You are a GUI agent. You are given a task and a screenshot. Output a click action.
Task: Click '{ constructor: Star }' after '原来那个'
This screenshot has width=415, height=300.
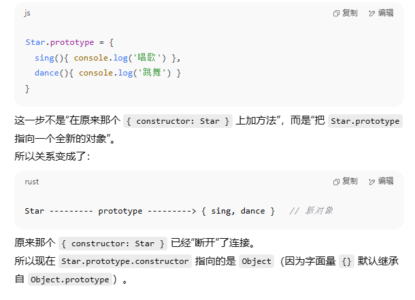point(113,244)
